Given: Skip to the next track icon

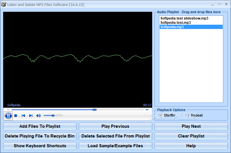Looking at the screenshot, I should pos(31,115).
